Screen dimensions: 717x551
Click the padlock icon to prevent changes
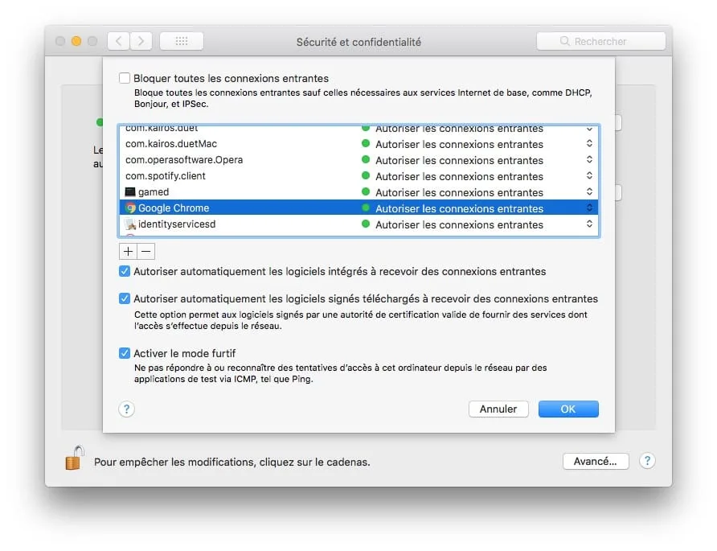click(75, 458)
